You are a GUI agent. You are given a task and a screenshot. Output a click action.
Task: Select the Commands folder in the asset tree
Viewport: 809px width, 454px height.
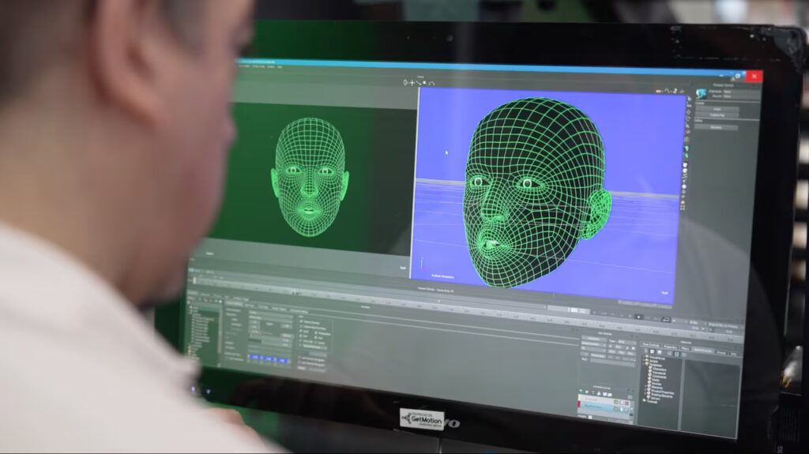[660, 373]
